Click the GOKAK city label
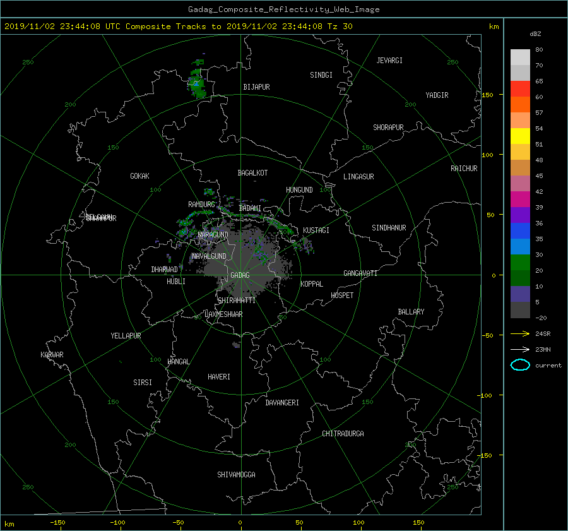Viewport: 568px width, 531px height. coord(139,176)
